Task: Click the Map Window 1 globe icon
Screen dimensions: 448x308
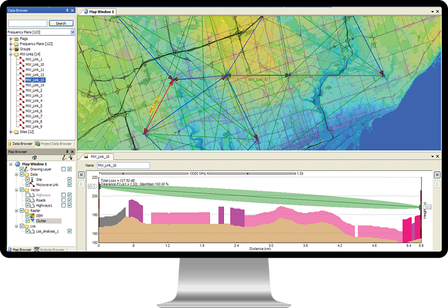Action: point(17,164)
